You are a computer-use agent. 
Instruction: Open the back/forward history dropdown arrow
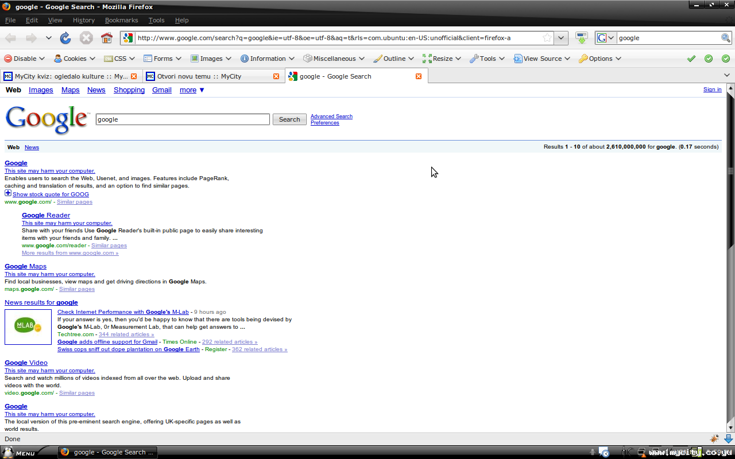coord(49,38)
